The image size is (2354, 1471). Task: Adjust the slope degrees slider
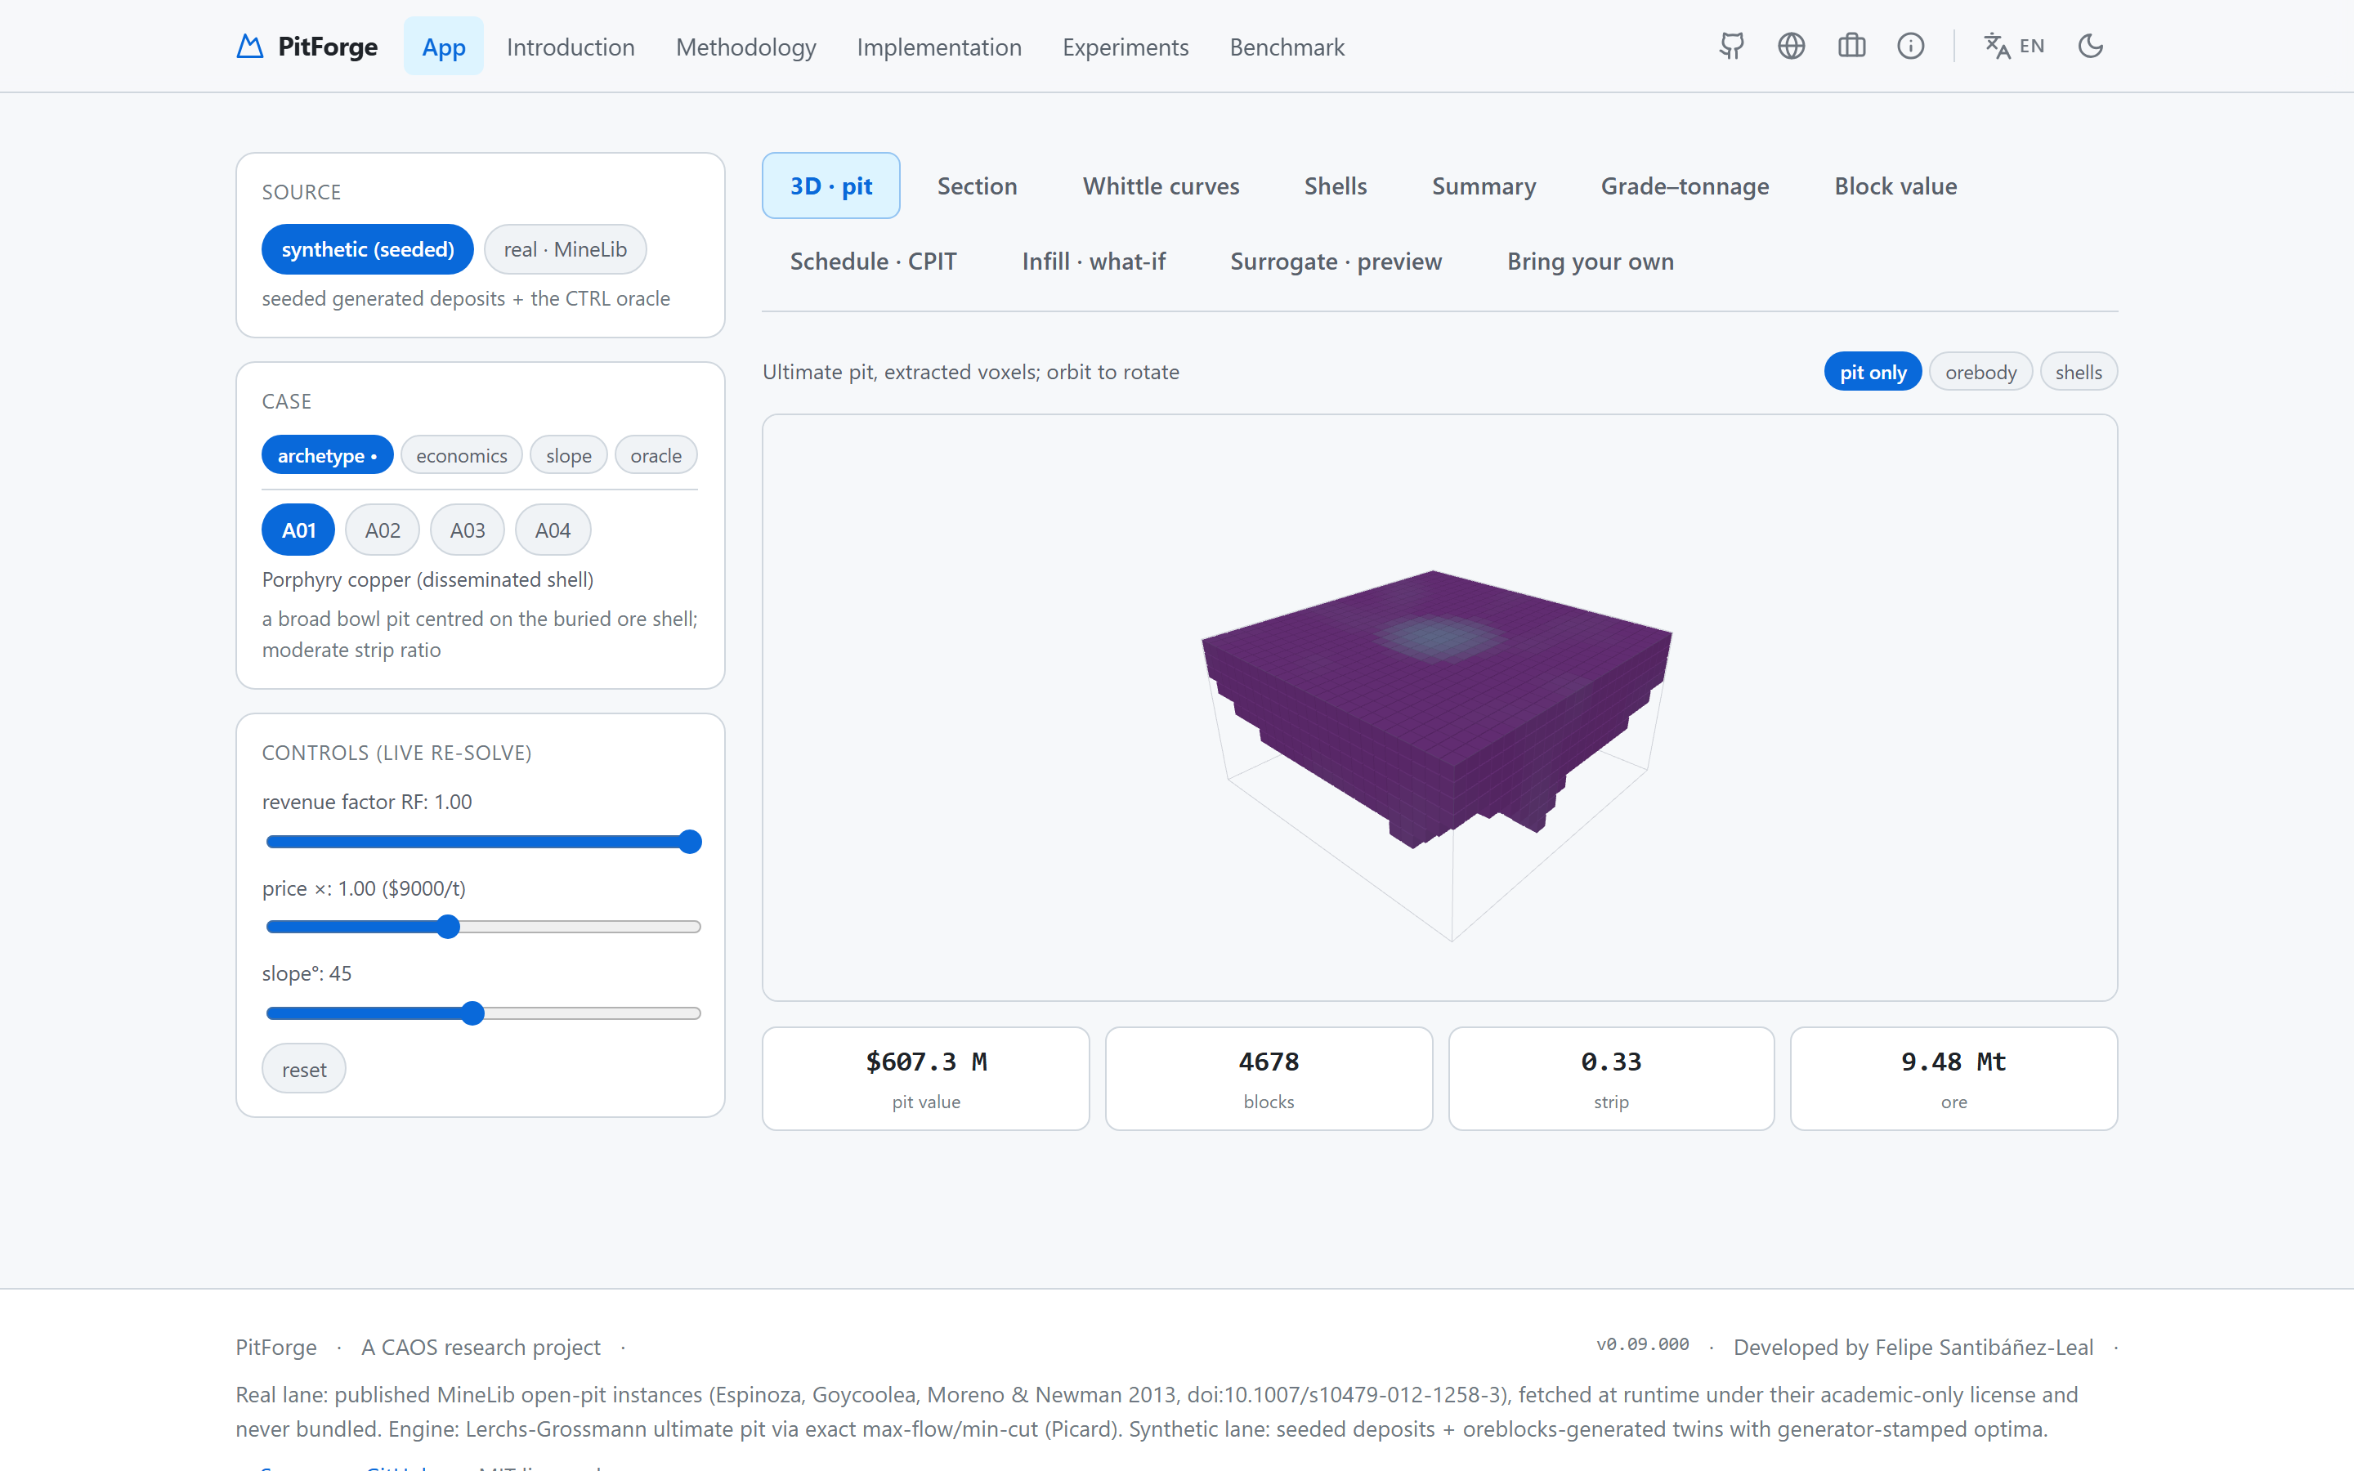[x=483, y=1013]
